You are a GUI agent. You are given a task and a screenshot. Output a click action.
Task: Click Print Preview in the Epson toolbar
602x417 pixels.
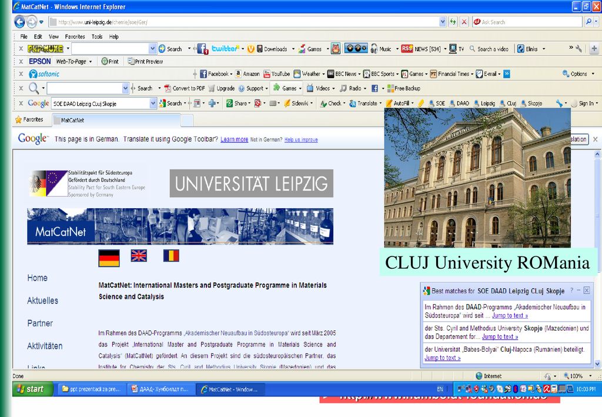click(145, 61)
